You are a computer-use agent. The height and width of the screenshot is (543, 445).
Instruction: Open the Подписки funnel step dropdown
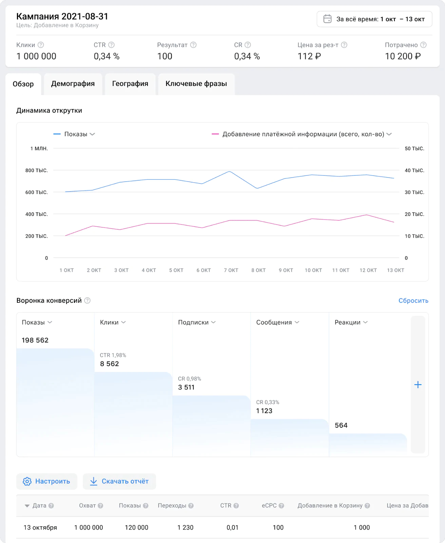213,322
